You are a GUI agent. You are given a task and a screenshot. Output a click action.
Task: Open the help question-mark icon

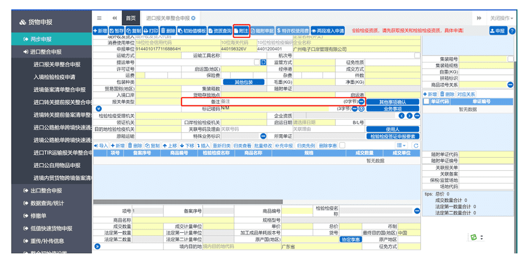tap(512, 31)
